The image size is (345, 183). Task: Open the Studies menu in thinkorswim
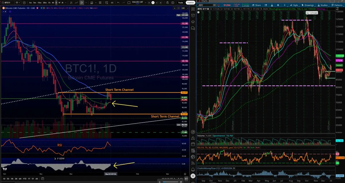click(x=323, y=5)
